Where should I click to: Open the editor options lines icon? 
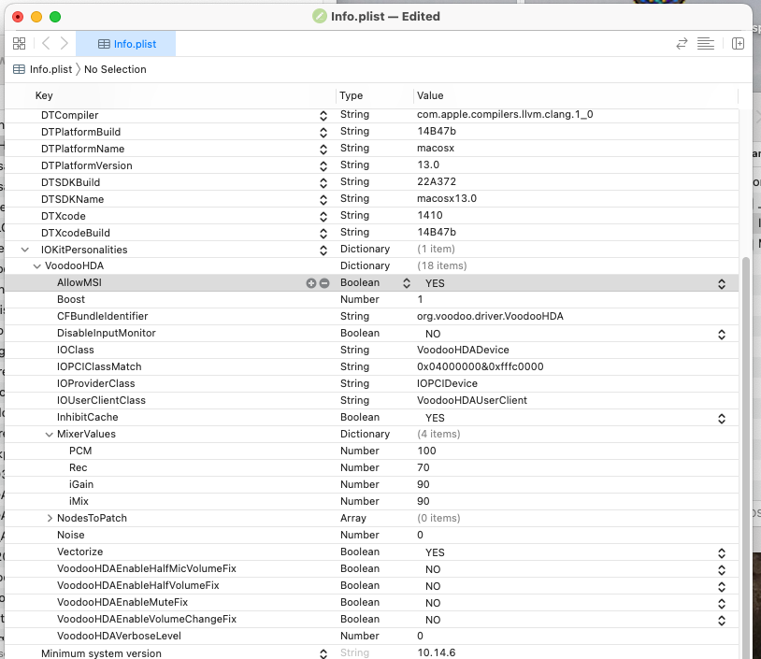pos(705,44)
